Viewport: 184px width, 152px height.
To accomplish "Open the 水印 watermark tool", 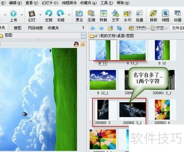I will coord(127,16).
